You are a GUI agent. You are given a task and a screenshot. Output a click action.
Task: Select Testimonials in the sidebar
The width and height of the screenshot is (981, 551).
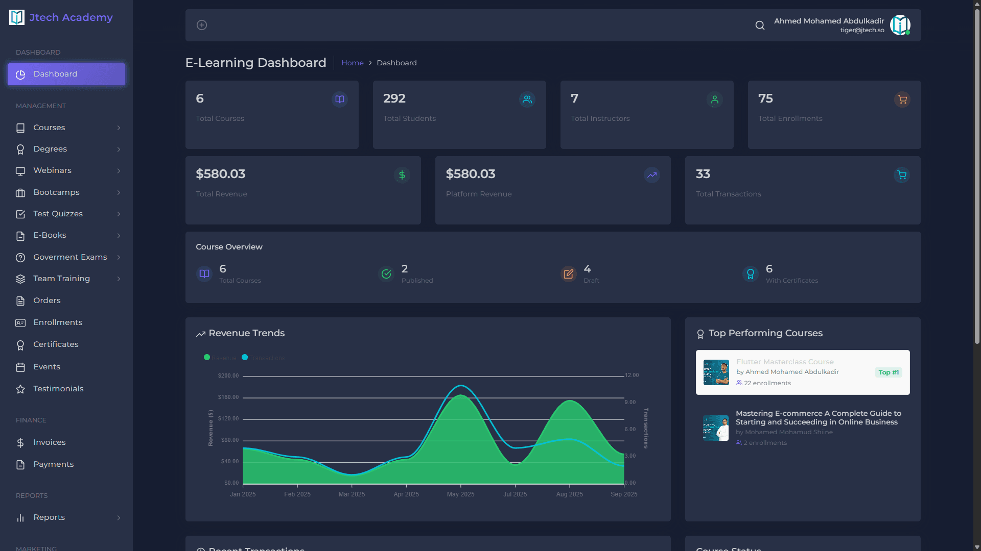click(x=58, y=389)
